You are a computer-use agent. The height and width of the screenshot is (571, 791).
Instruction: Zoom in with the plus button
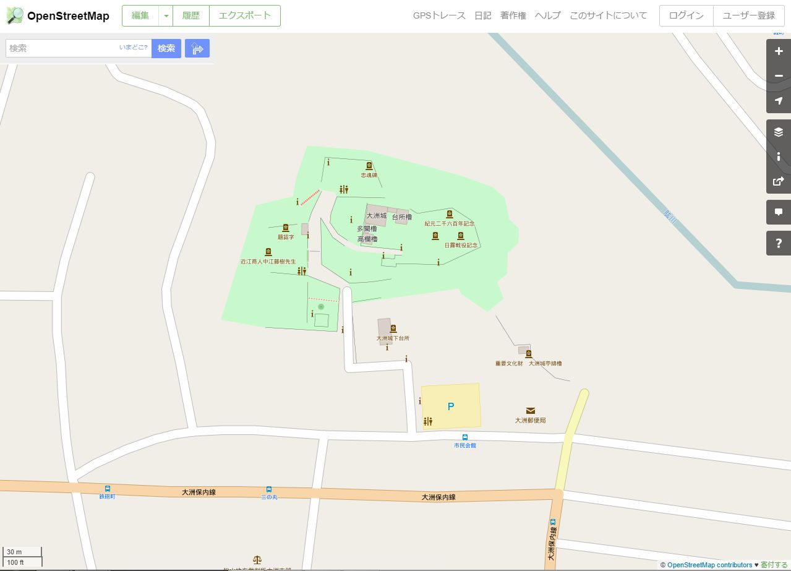pos(779,51)
